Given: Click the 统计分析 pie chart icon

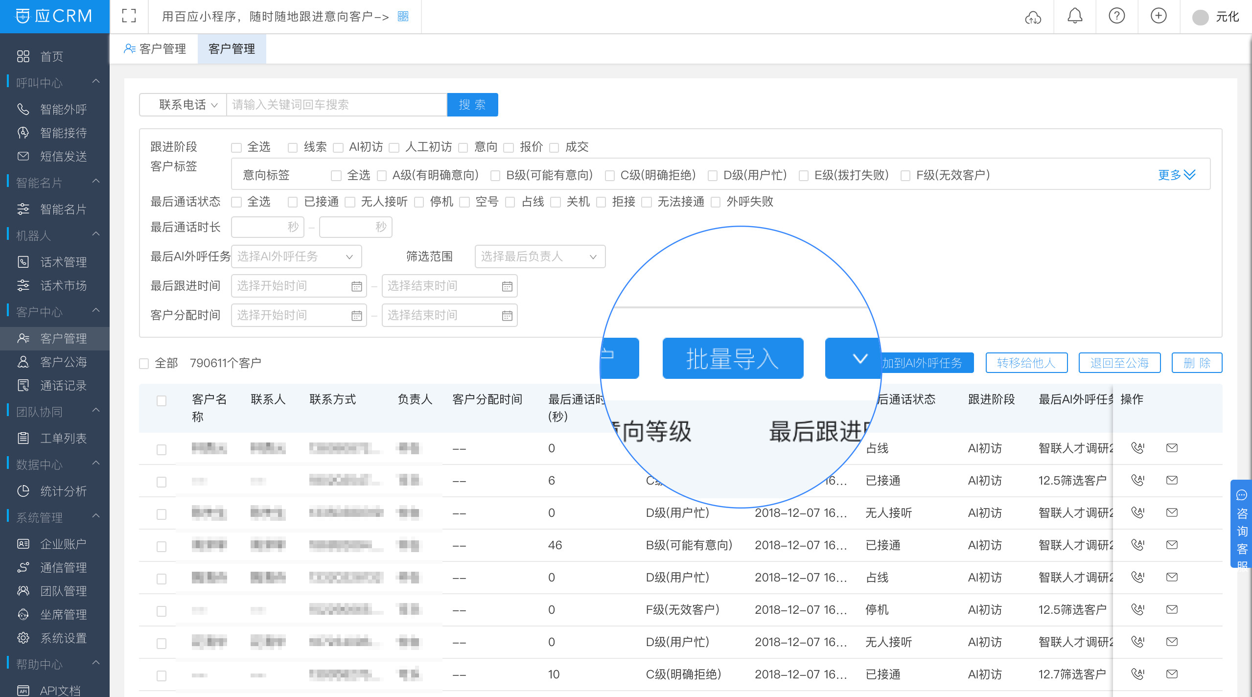Looking at the screenshot, I should point(23,491).
